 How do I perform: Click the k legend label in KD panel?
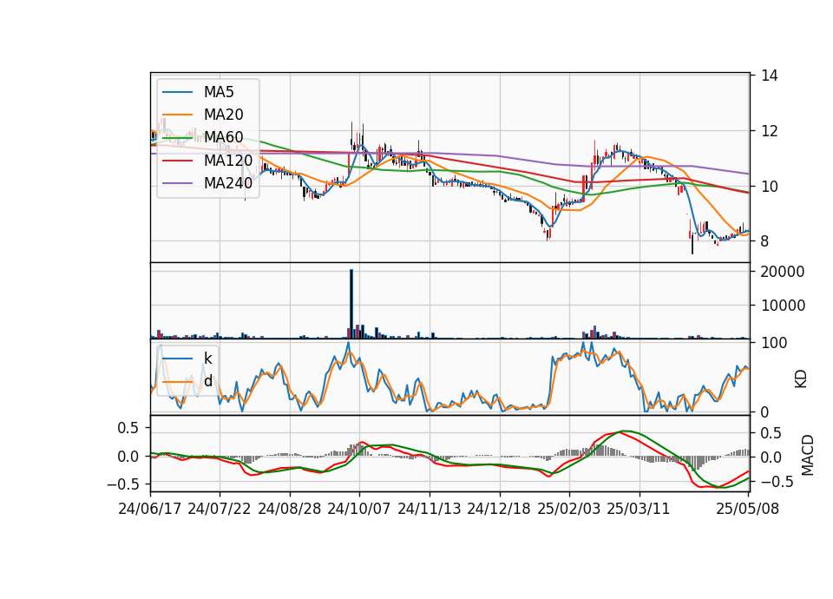(207, 358)
